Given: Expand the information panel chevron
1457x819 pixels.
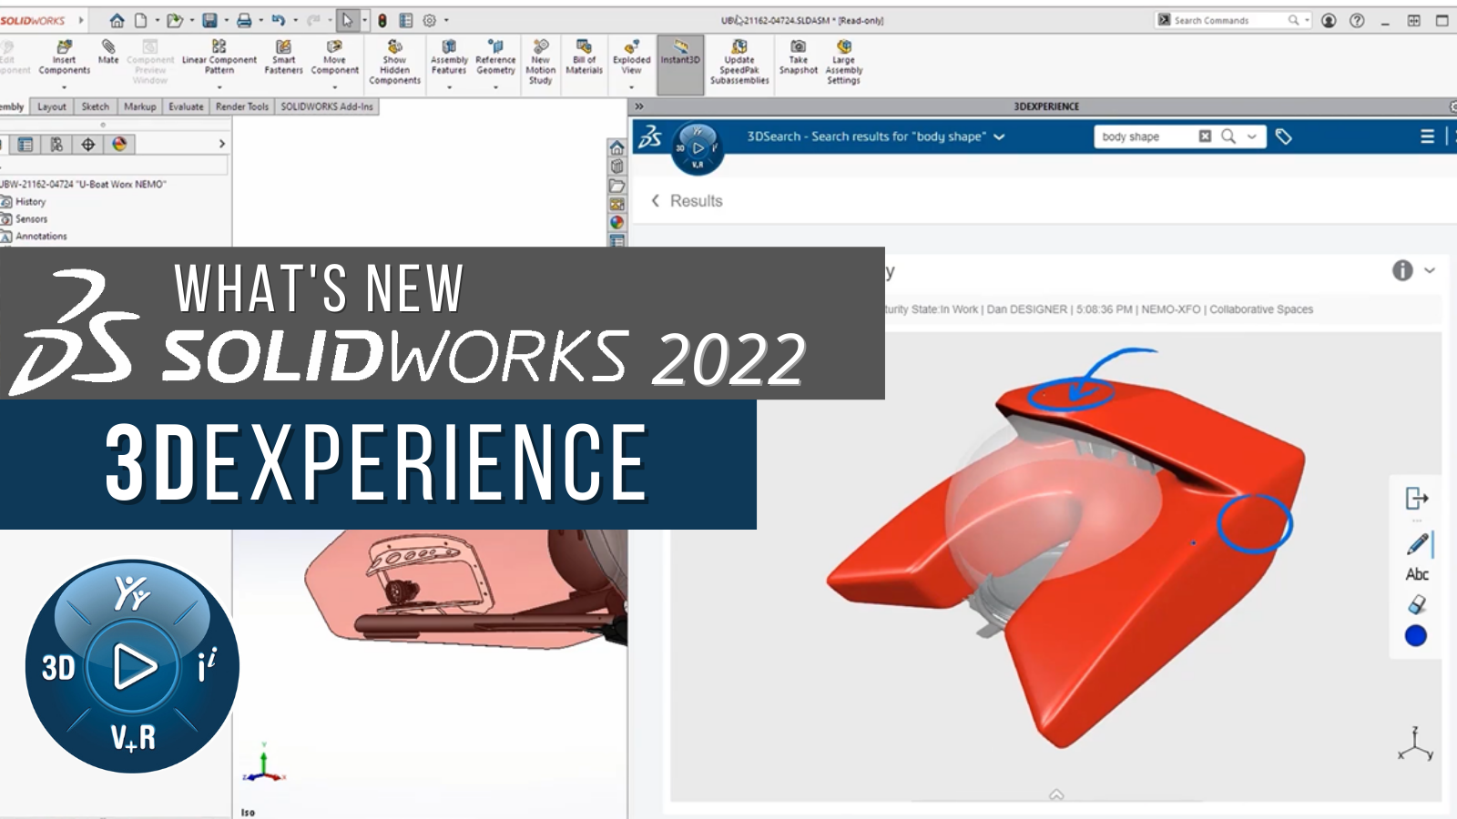Looking at the screenshot, I should (x=1430, y=270).
